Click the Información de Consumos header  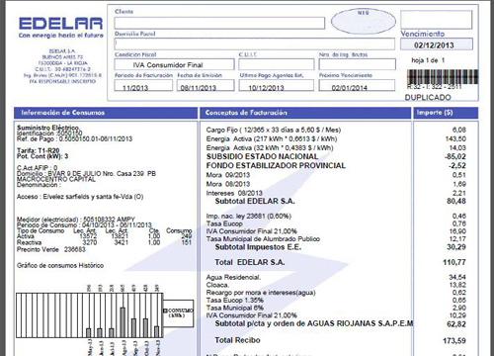pos(106,113)
